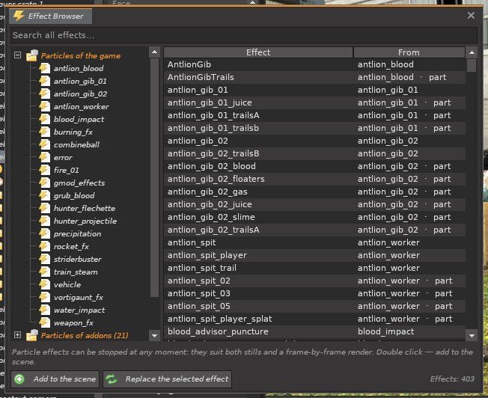Click the combineball file icon
This screenshot has width=488, height=398.
coord(44,144)
